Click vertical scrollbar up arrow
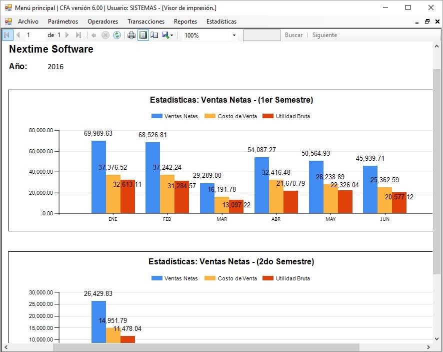 pyautogui.click(x=436, y=46)
